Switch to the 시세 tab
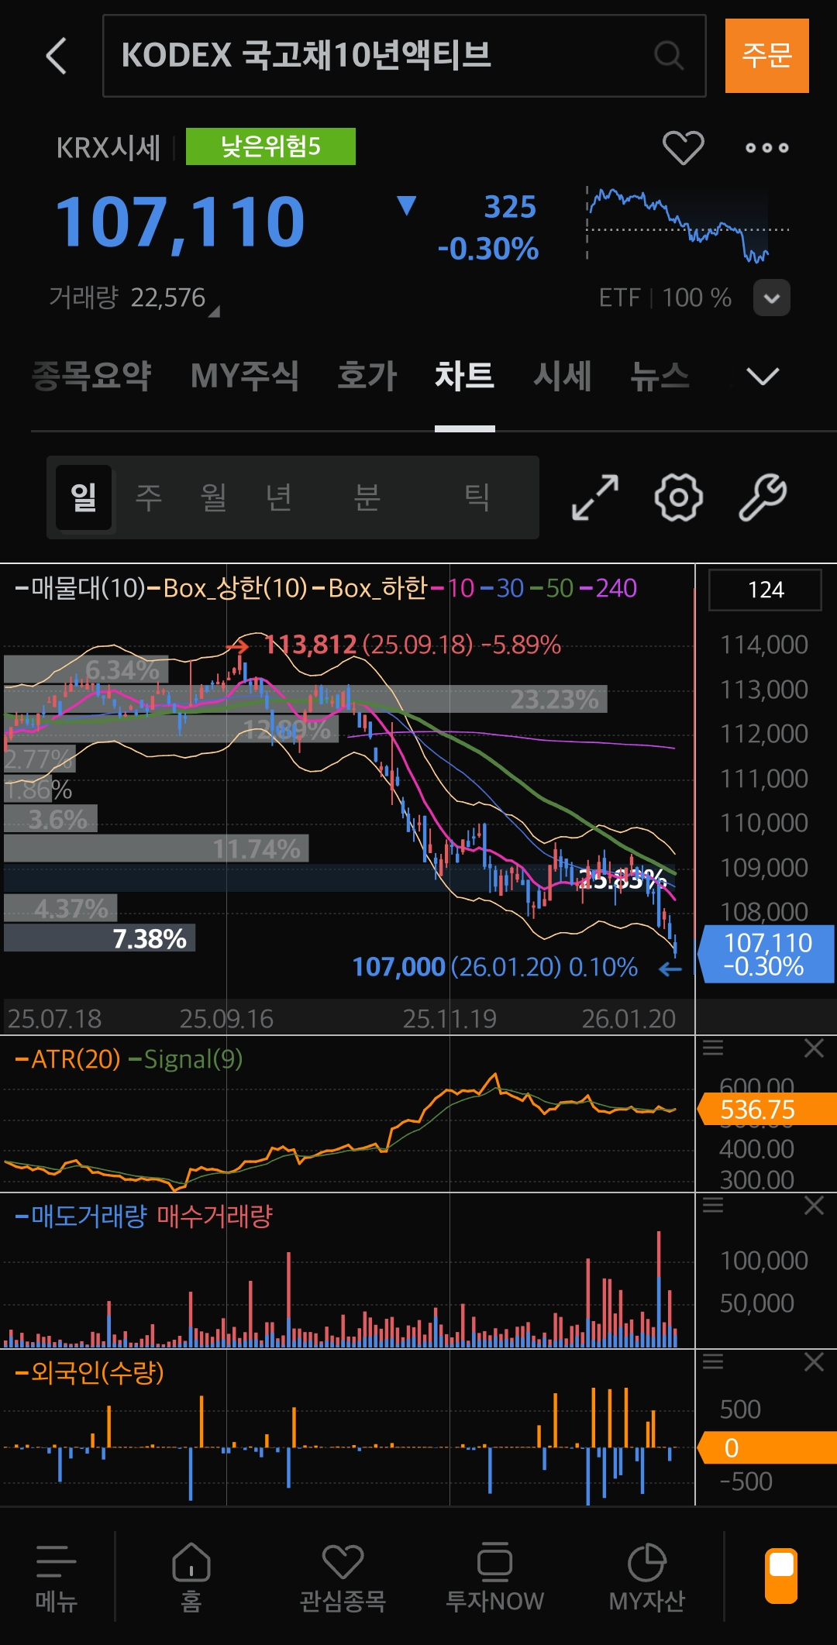 (562, 377)
